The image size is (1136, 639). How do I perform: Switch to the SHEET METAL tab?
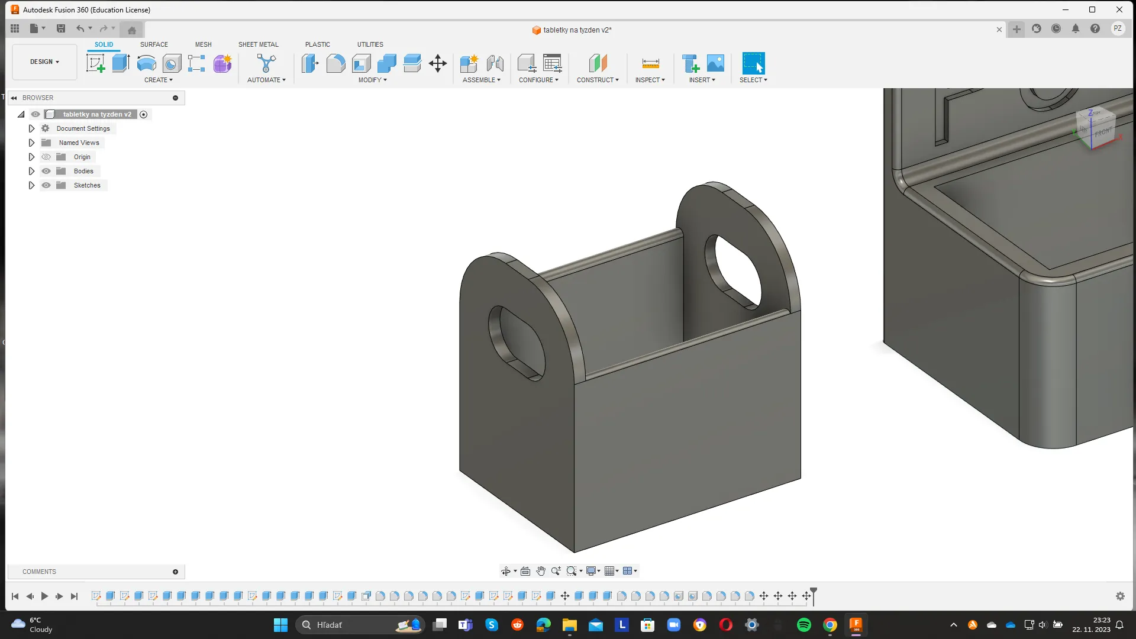point(258,44)
